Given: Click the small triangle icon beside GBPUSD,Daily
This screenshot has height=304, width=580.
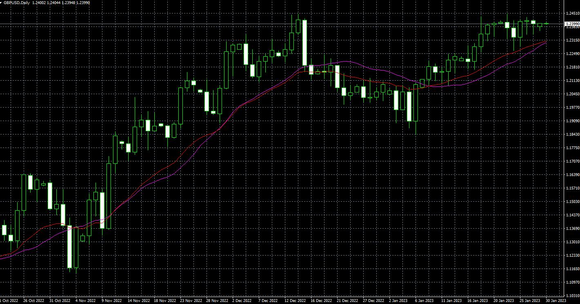Looking at the screenshot, I should click(2, 2).
